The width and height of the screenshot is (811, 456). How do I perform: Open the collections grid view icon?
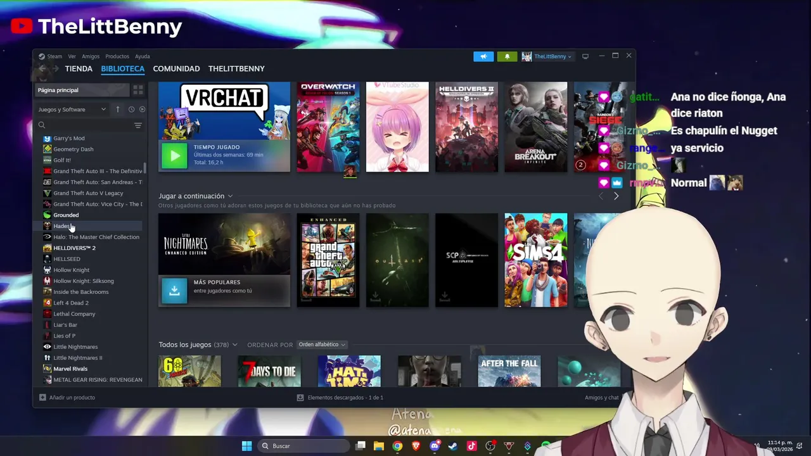click(x=138, y=90)
